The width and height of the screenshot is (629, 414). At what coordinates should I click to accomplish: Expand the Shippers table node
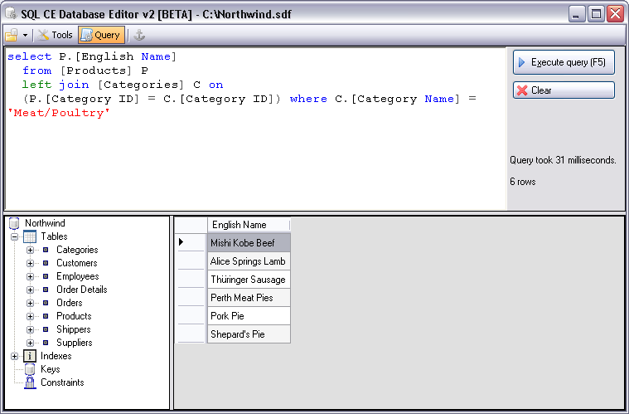[x=30, y=329]
